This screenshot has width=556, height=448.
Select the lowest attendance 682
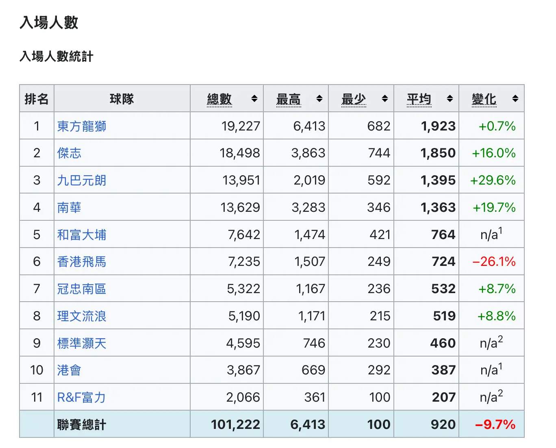coord(379,126)
